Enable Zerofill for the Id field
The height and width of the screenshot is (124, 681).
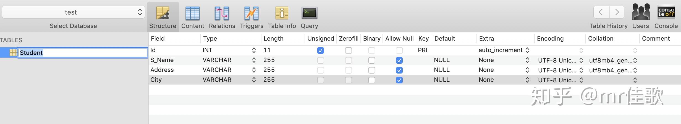(349, 50)
